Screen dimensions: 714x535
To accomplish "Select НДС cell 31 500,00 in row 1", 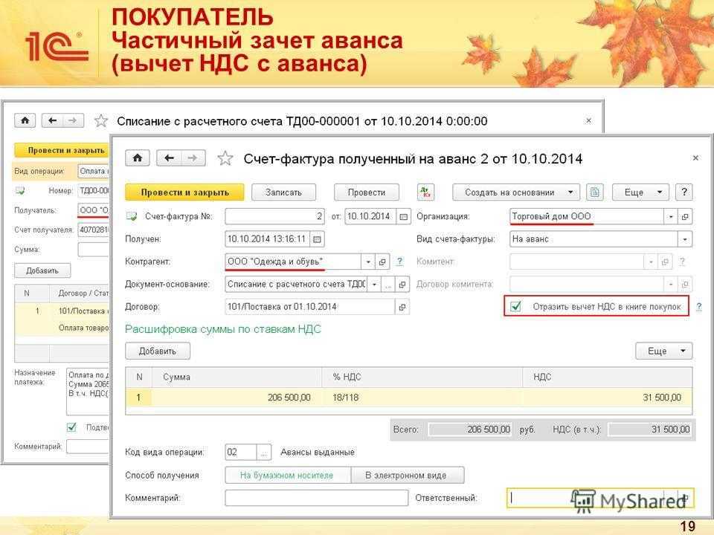I will click(607, 397).
